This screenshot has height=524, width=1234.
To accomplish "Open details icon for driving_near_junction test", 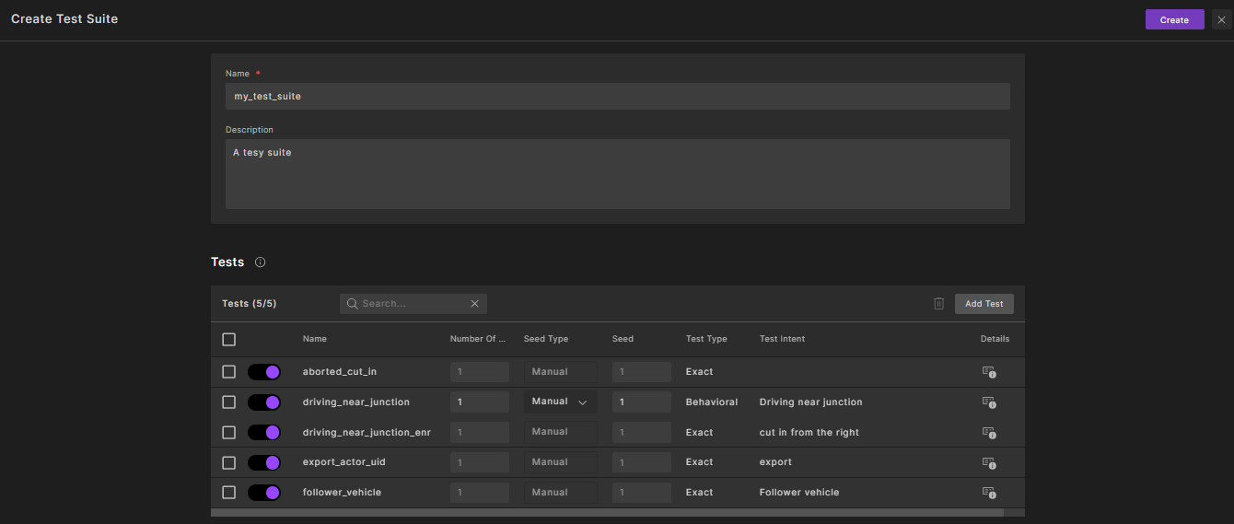I will 989,402.
